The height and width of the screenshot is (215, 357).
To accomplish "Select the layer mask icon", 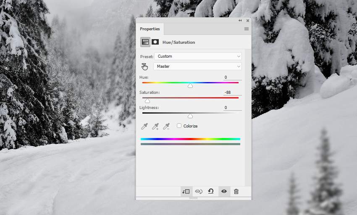I will [x=155, y=42].
